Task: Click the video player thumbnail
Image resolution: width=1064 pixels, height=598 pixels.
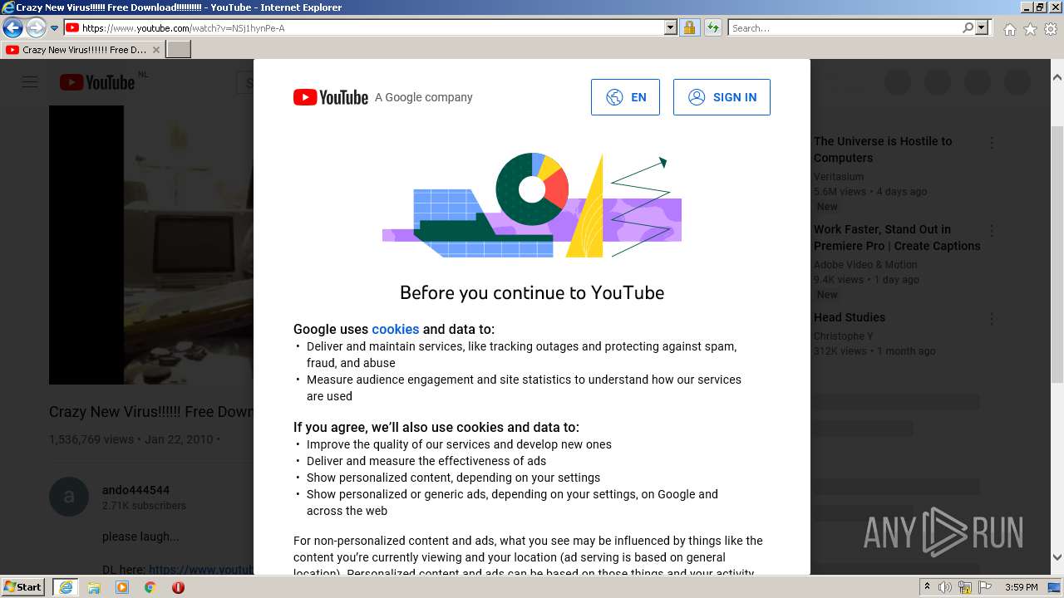Action: [x=151, y=245]
